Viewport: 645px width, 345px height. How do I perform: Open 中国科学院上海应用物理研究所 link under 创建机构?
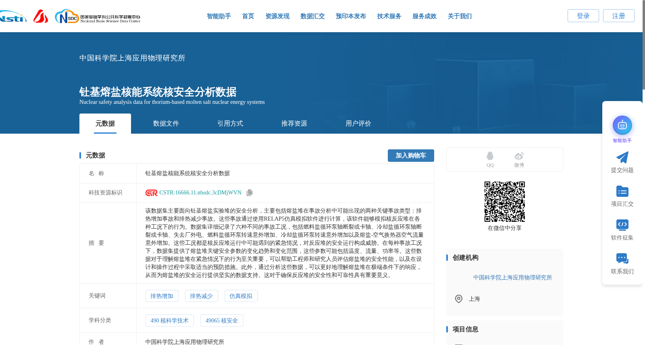coord(512,277)
